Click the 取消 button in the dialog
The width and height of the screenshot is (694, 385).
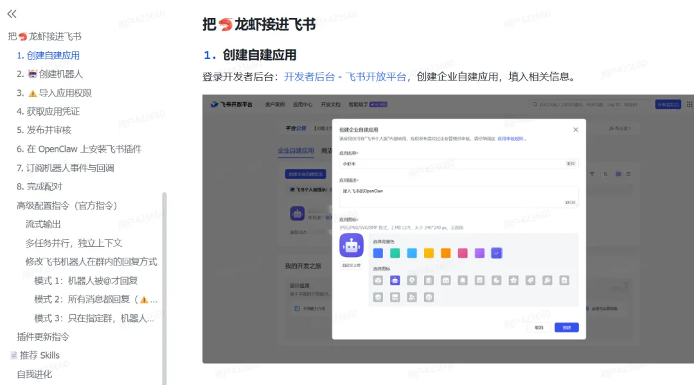[538, 327]
